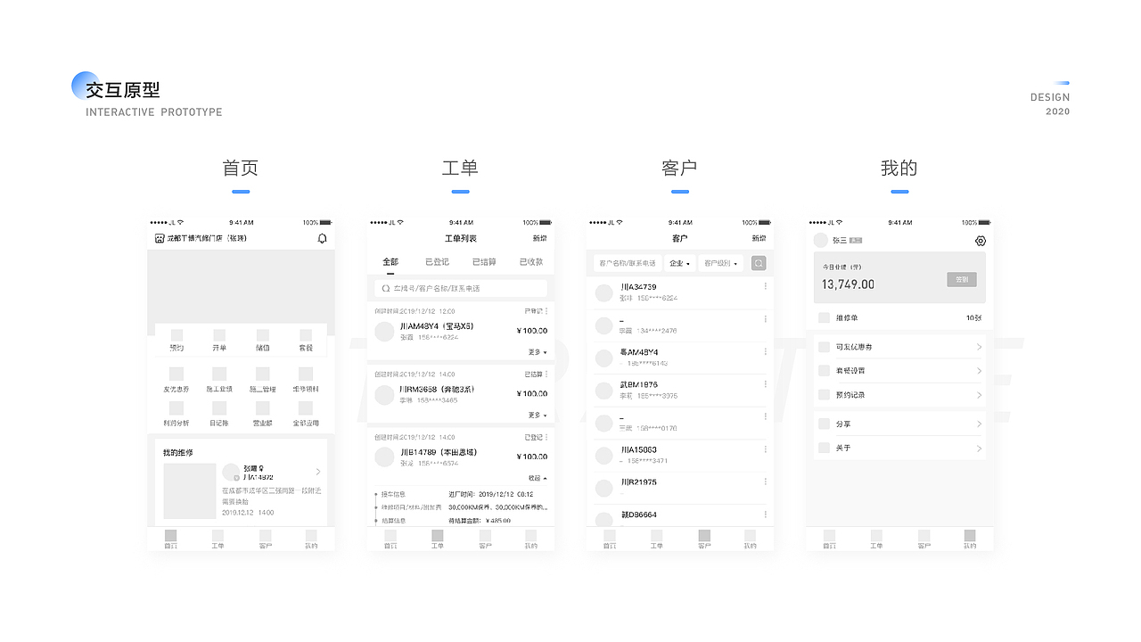
Task: Click the 我的 heading above the fourth phone
Action: coord(899,168)
